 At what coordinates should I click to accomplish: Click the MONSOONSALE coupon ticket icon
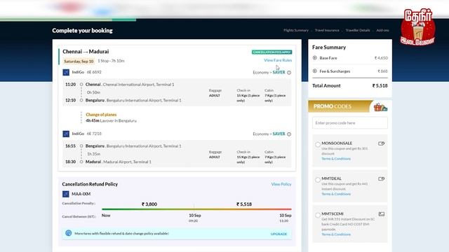[x=381, y=143]
